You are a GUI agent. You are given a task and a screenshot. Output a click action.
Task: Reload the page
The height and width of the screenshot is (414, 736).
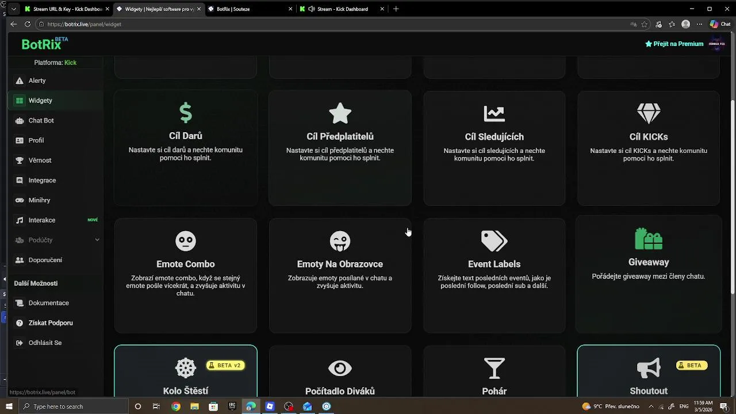27,24
